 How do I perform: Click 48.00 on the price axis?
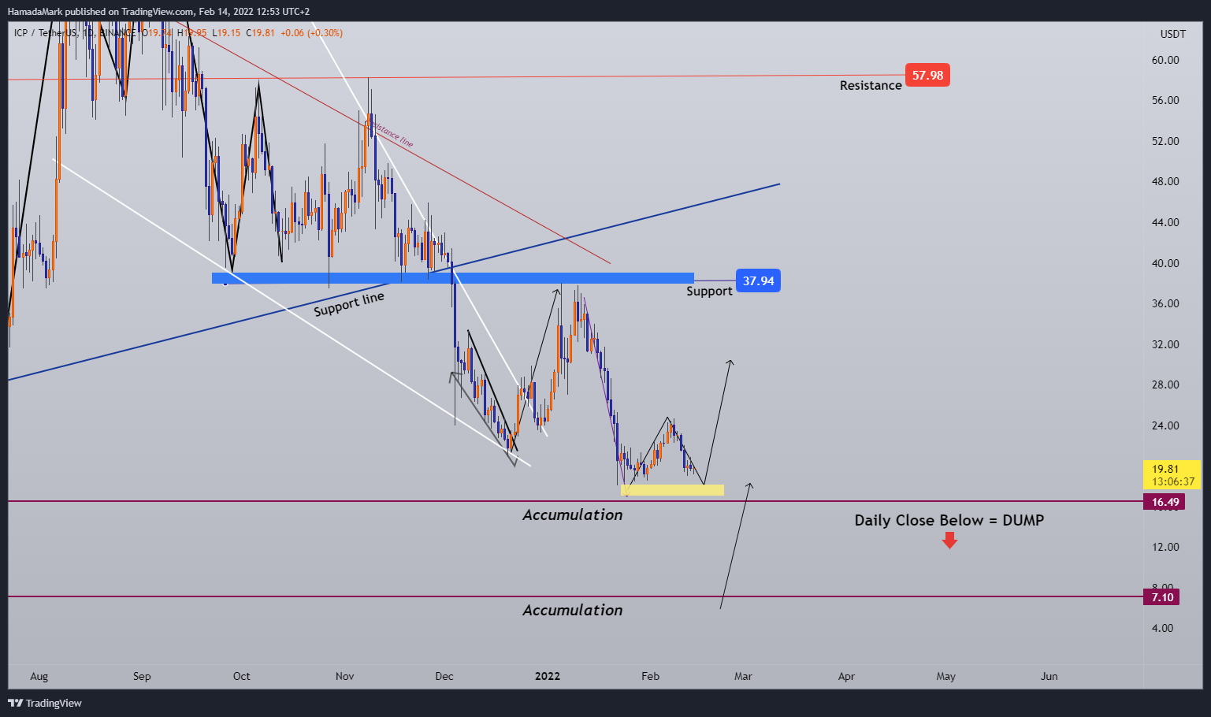tap(1165, 181)
